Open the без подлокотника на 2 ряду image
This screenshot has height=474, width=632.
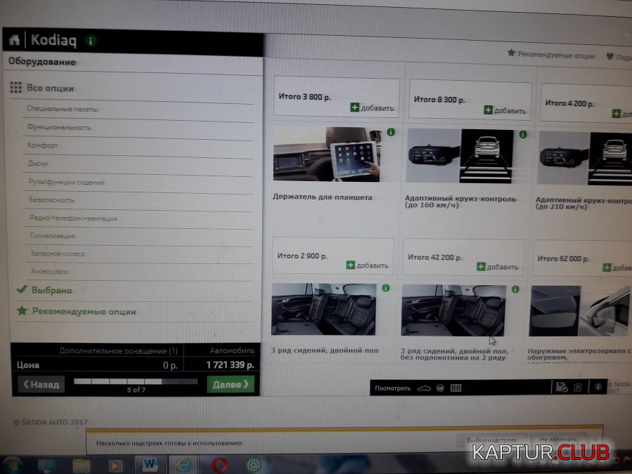[x=454, y=310]
